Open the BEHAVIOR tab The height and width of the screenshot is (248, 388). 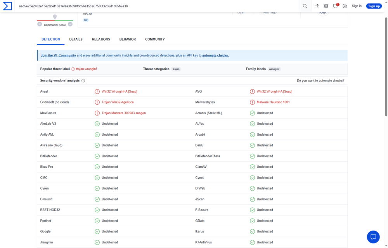[x=127, y=39]
